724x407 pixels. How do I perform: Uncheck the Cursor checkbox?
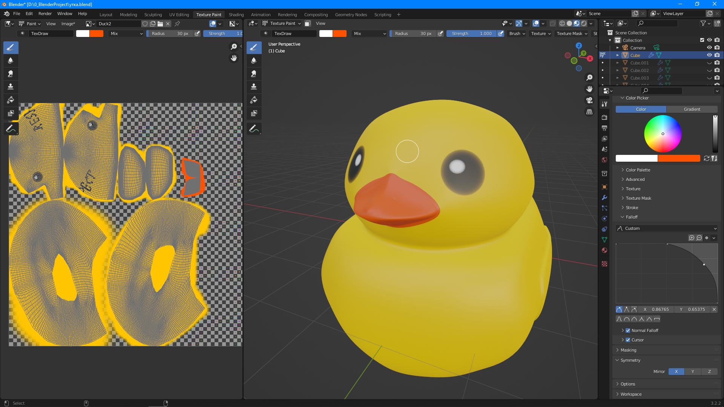coord(628,340)
